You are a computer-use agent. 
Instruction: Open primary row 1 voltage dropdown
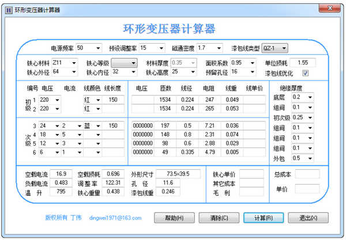[x=57, y=100]
